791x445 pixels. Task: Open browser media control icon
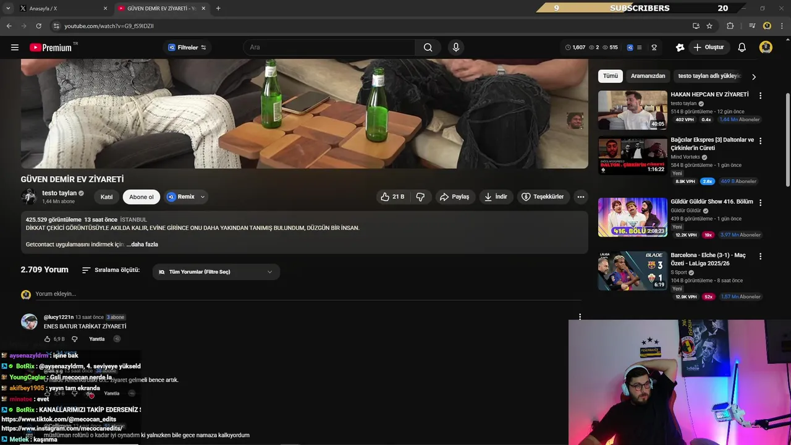752,26
